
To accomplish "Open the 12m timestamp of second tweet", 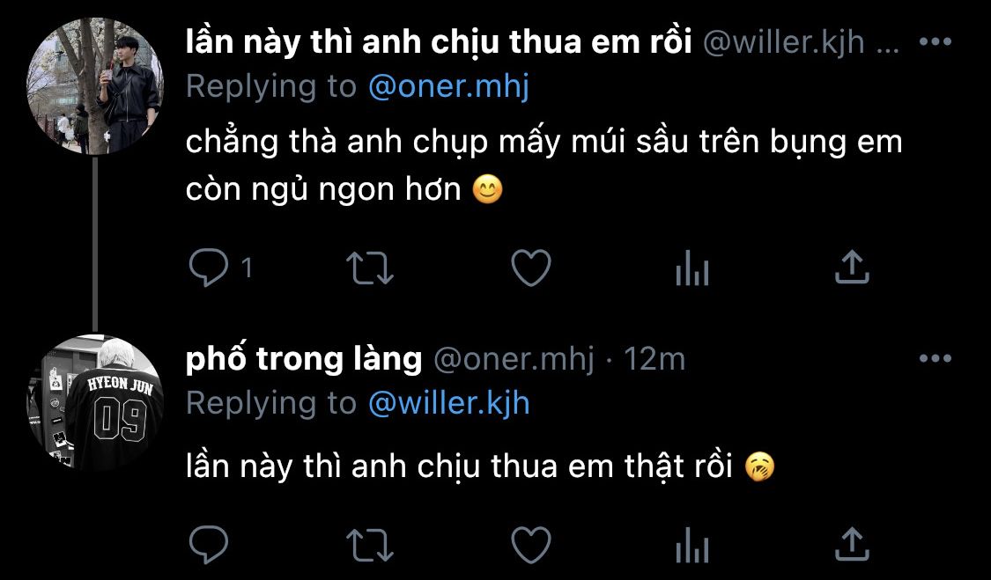I will tap(655, 359).
